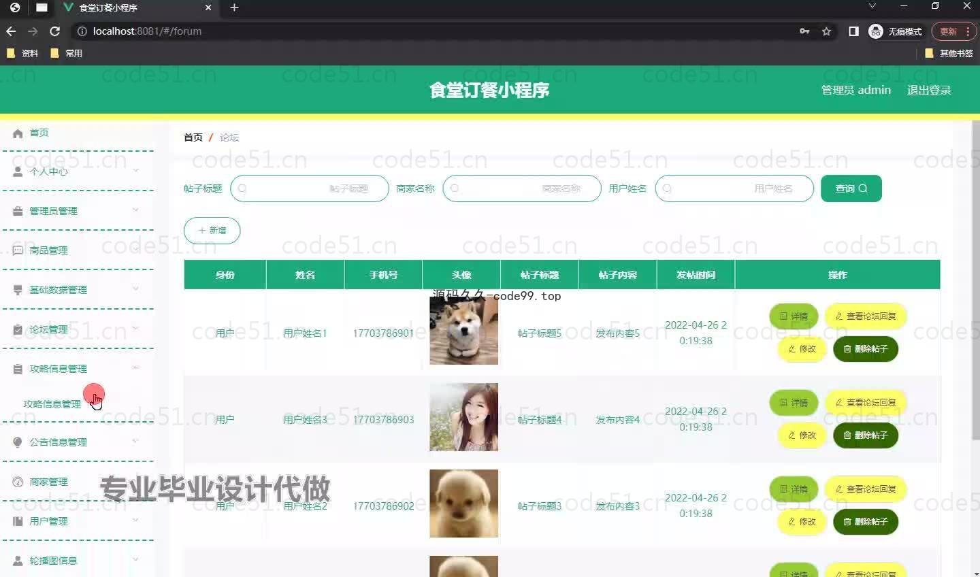980x577 pixels.
Task: Open the 攻略信息管理 submenu item
Action: (x=52, y=404)
